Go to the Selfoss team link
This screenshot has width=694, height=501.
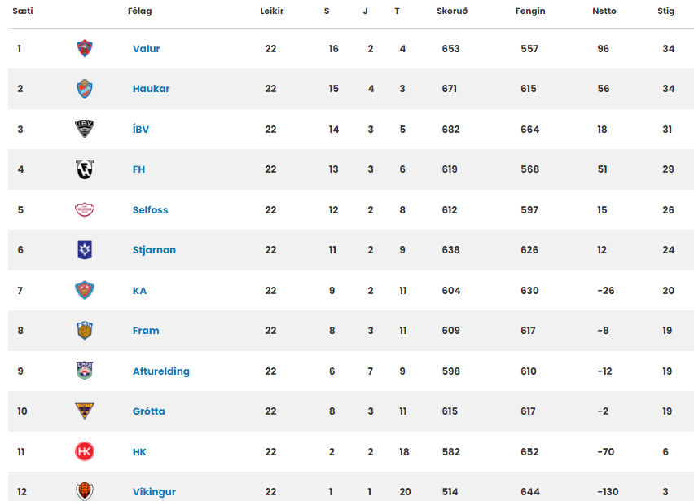[x=151, y=210]
